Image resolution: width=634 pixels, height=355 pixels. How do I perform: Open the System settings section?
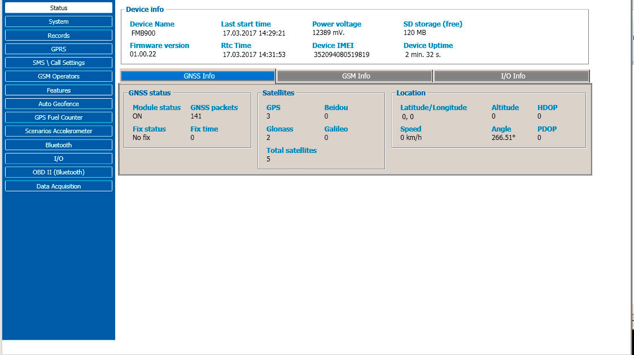[x=58, y=21]
